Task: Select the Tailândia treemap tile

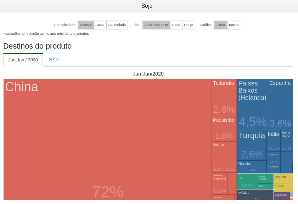Action: click(x=224, y=98)
